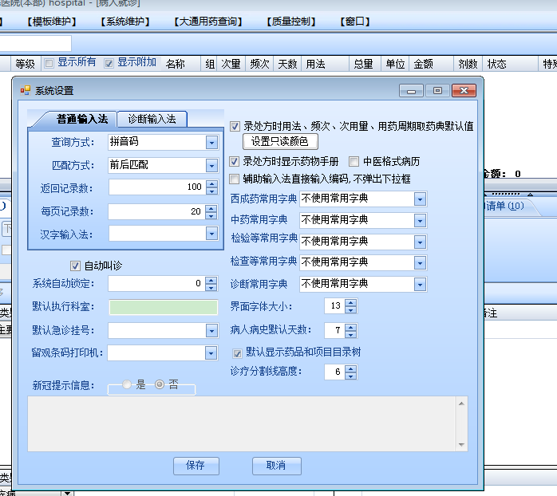Open the 默认急诊挂号 dropdown
Image resolution: width=557 pixels, height=496 pixels.
211,331
